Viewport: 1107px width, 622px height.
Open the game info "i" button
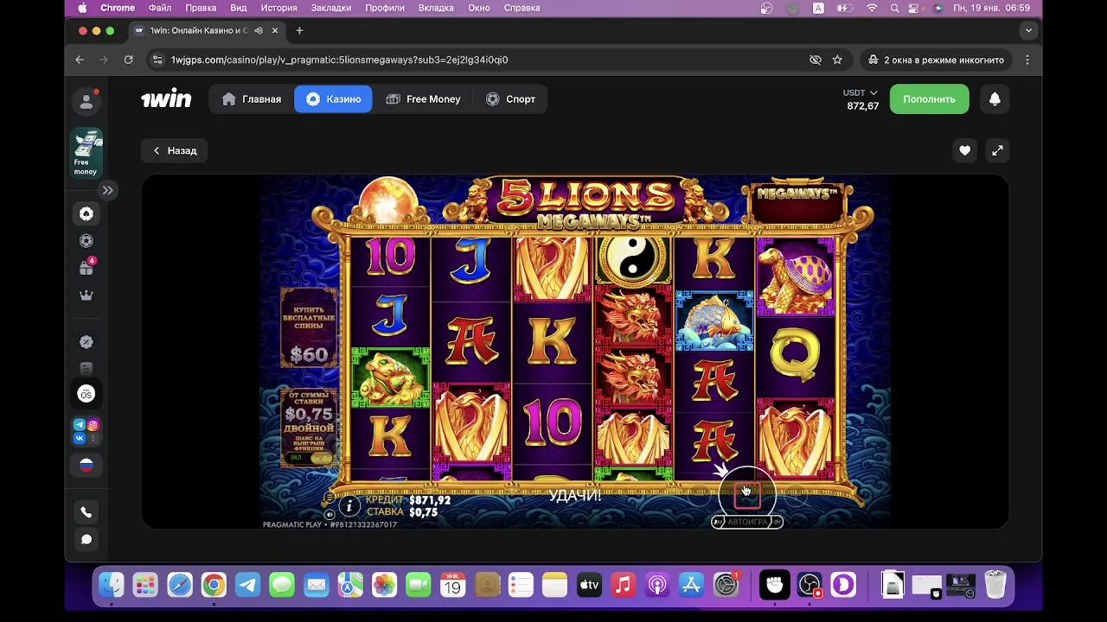349,506
